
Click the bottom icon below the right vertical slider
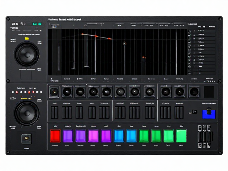tap(209, 146)
